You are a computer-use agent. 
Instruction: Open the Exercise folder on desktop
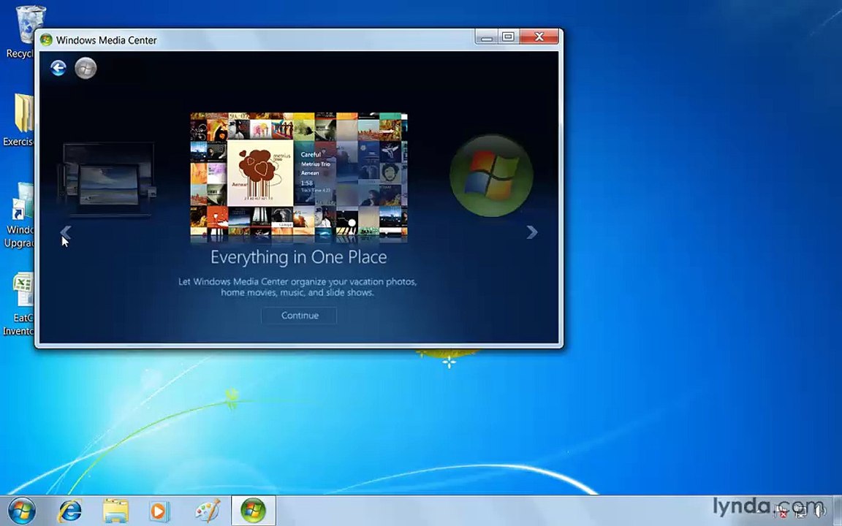[19, 121]
